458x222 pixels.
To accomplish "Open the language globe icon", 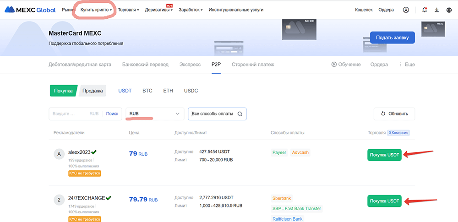I will point(449,10).
